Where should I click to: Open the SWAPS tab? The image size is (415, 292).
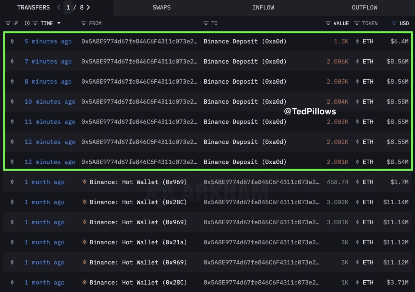point(161,7)
